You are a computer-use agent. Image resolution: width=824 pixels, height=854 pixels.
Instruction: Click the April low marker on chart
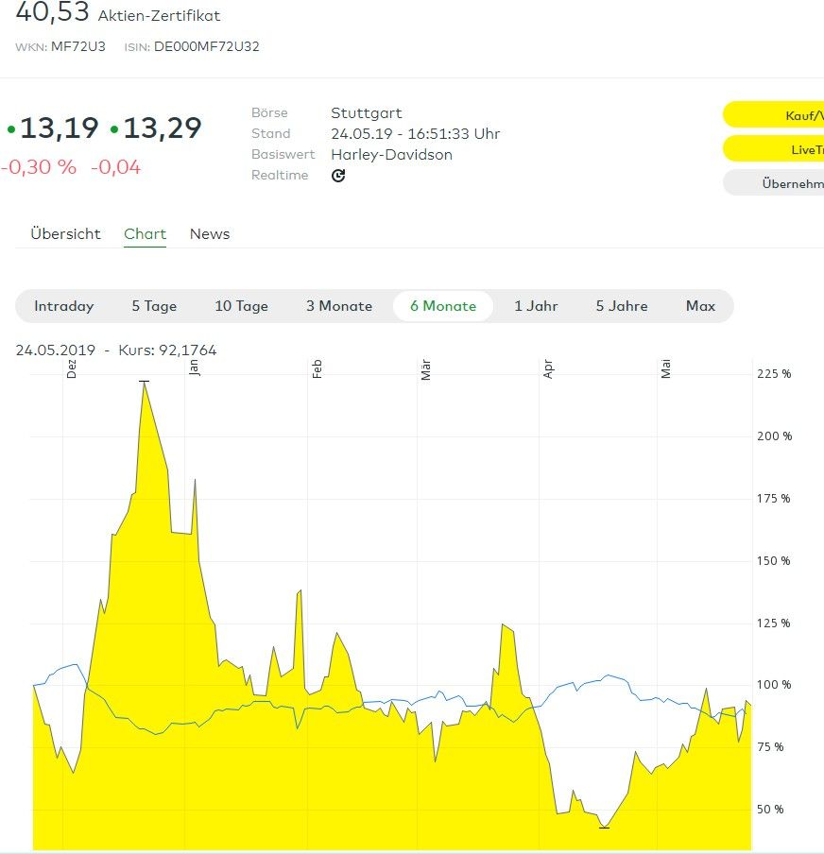click(x=604, y=828)
